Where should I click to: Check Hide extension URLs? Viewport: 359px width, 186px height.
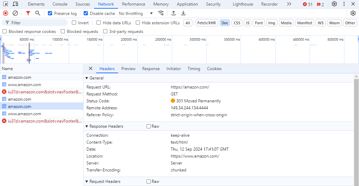click(138, 23)
